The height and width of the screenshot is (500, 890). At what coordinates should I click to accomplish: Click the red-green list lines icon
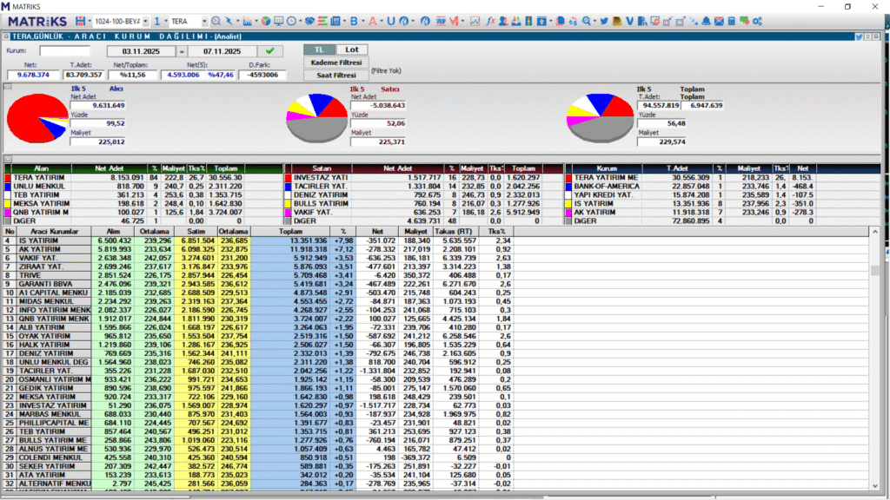click(x=322, y=21)
